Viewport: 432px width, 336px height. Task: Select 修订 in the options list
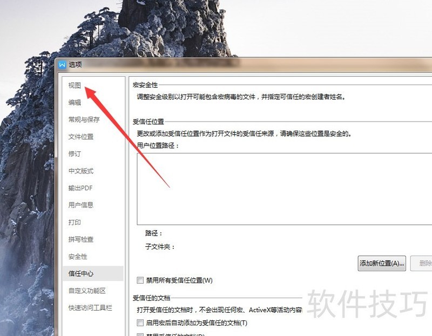click(75, 154)
